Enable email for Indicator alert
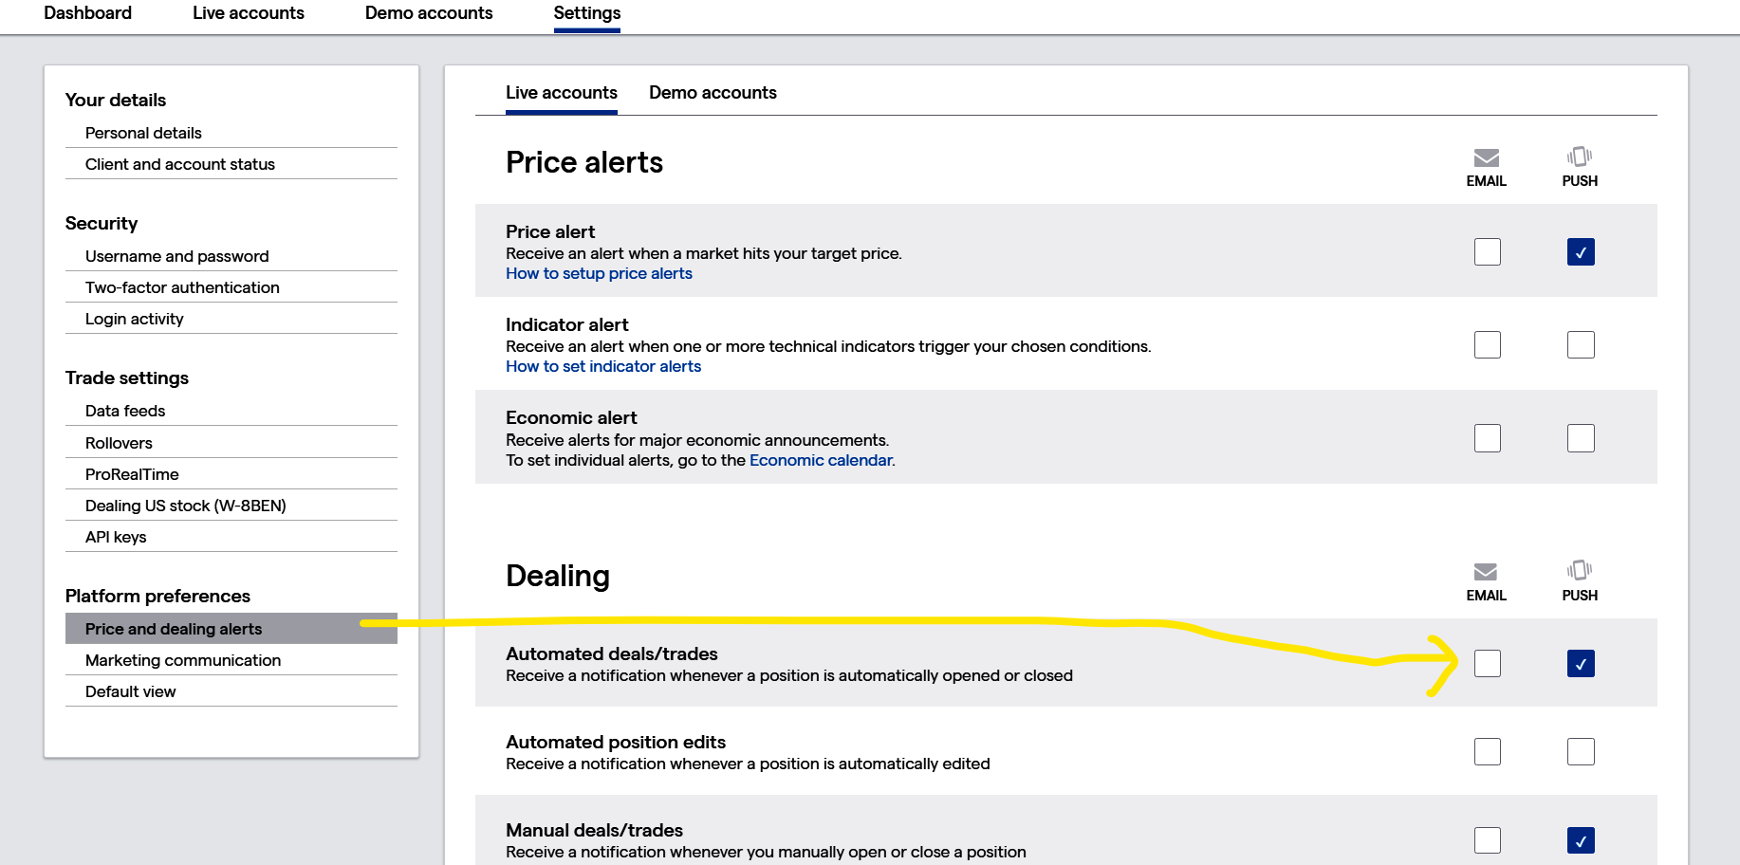This screenshot has height=865, width=1740. pyautogui.click(x=1488, y=345)
